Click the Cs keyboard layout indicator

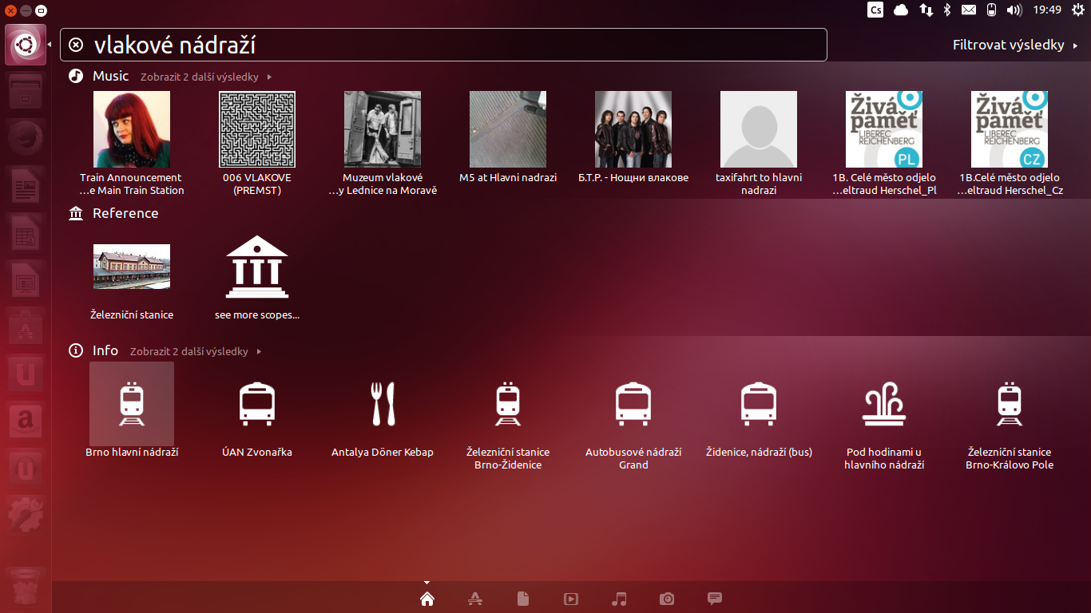pos(875,10)
